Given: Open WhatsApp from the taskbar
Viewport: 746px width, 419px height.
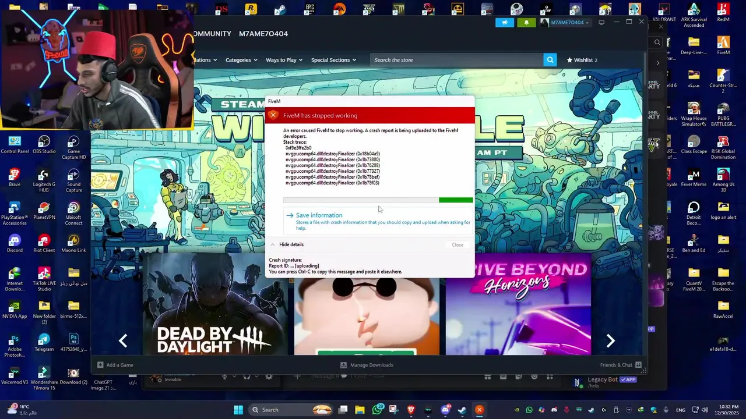Looking at the screenshot, I should tap(378, 410).
